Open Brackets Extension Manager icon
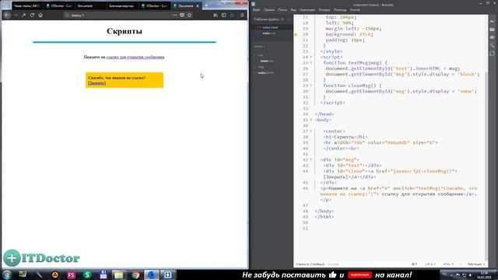 click(492, 30)
